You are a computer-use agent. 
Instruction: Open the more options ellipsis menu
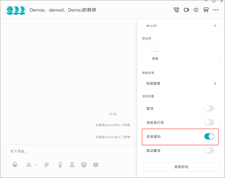tap(216, 10)
